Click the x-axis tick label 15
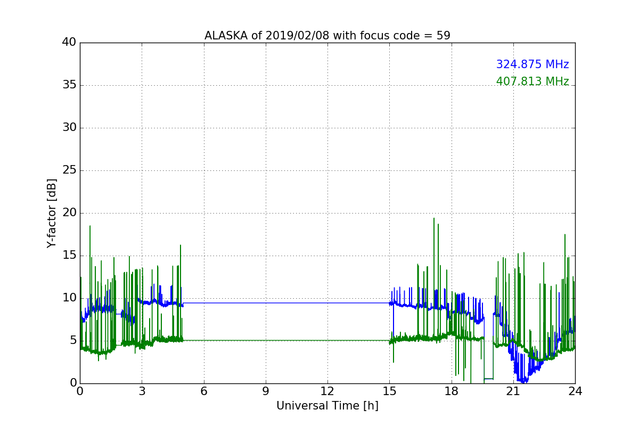The height and width of the screenshot is (426, 639). point(389,391)
